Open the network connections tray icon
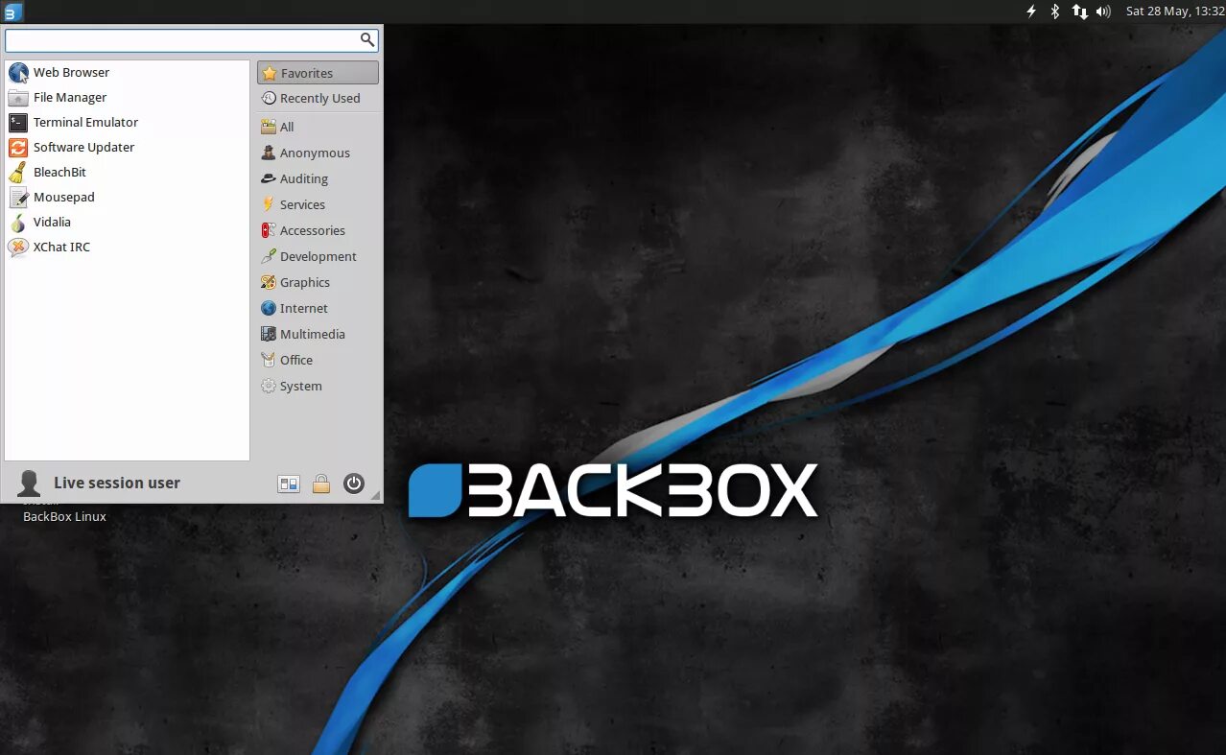This screenshot has height=755, width=1226. point(1080,12)
